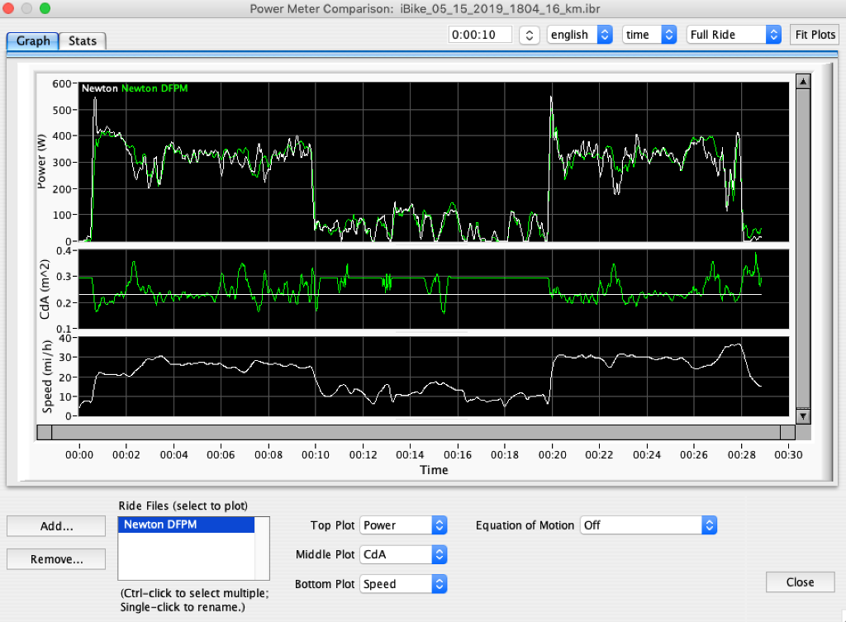Decrement the time value with the stepper down arrow

coord(529,38)
